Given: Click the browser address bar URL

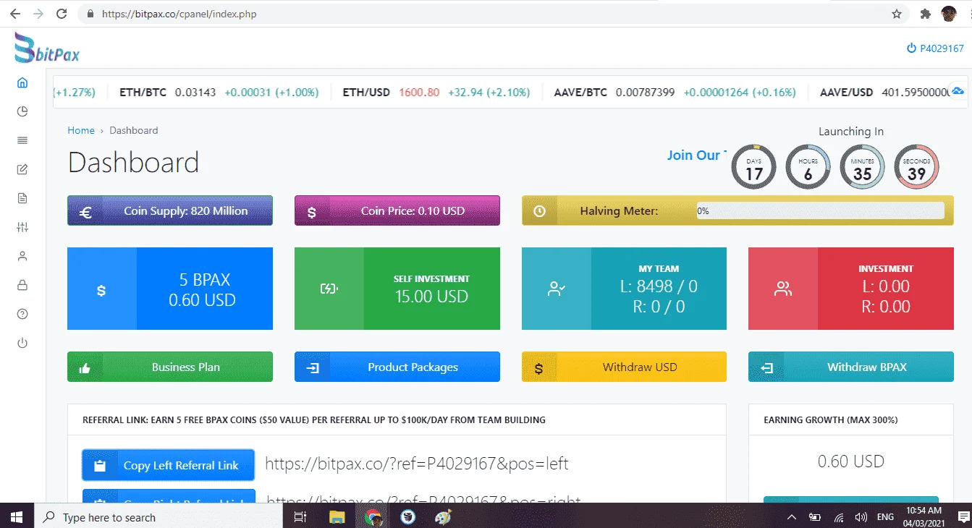Looking at the screenshot, I should point(179,14).
